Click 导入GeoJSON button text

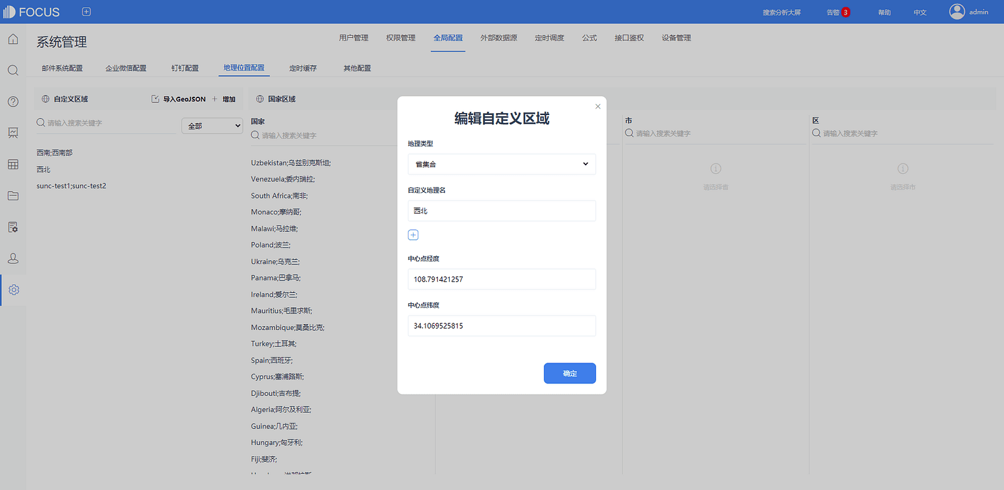click(184, 99)
